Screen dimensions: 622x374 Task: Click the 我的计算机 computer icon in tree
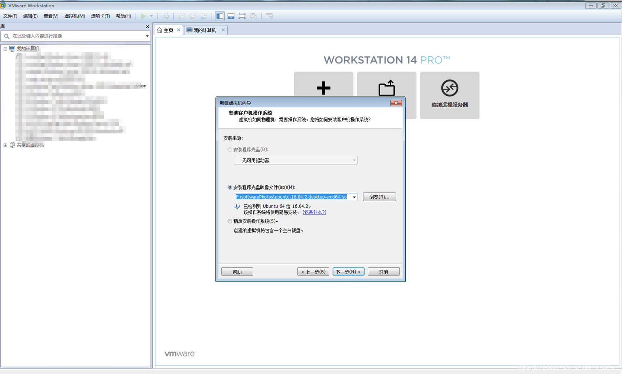(12, 49)
